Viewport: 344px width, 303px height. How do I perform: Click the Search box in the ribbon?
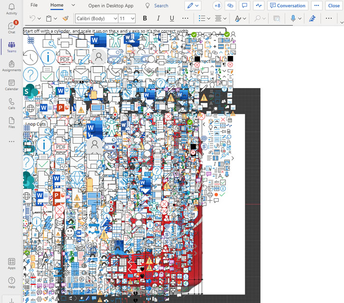(x=157, y=5)
